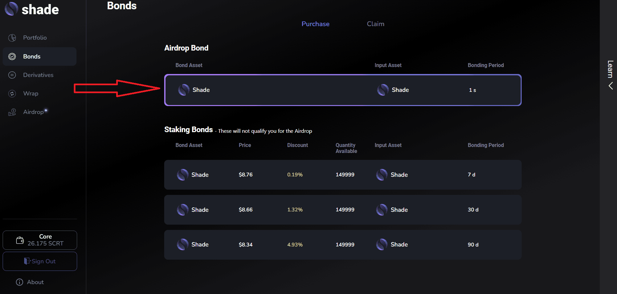Screen dimensions: 617x294
Task: Click the Portfolio pie chart icon
Action: click(12, 38)
